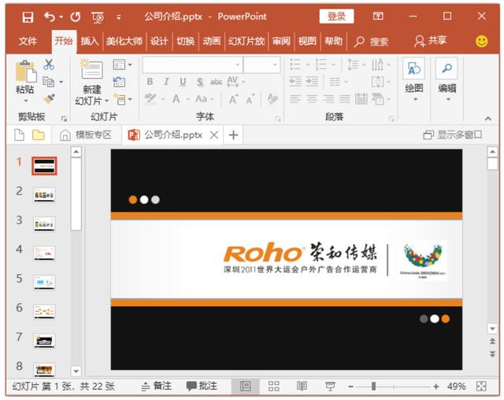The image size is (504, 400).
Task: Click the Bullets list icon
Action: pyautogui.click(x=295, y=65)
